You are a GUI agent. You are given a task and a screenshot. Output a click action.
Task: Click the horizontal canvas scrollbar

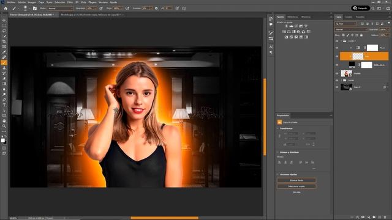point(164,218)
